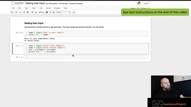
Task: Insert a cell below with plus icon
Action: [16, 12]
